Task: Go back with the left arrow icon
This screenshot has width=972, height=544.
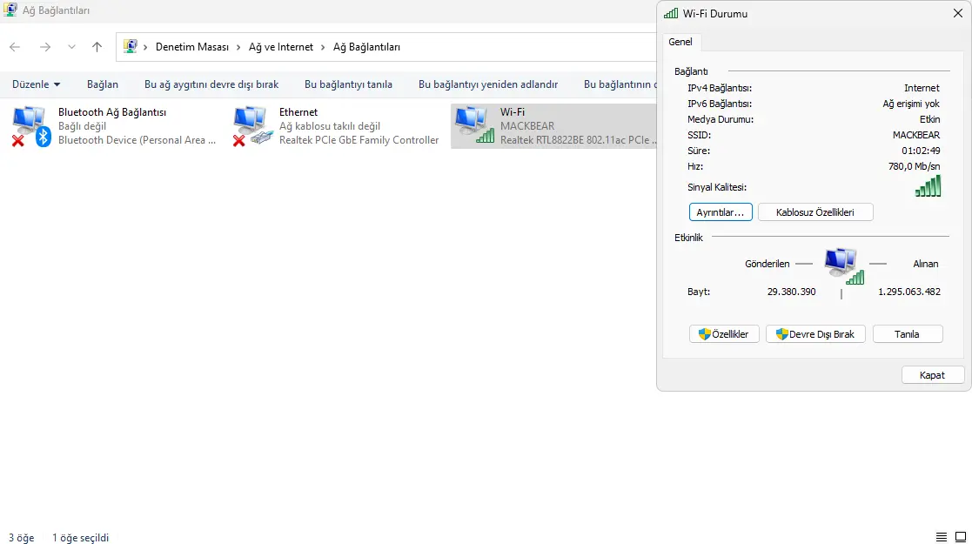Action: [x=15, y=47]
